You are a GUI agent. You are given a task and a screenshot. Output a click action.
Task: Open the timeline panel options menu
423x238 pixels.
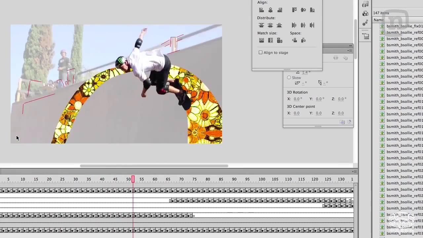[x=354, y=172]
